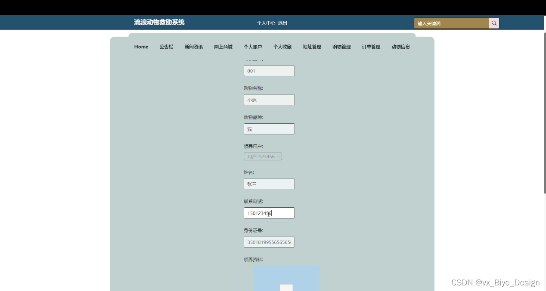The image size is (546, 291).
Task: Click the 姓名 field showing 张三
Action: click(269, 184)
